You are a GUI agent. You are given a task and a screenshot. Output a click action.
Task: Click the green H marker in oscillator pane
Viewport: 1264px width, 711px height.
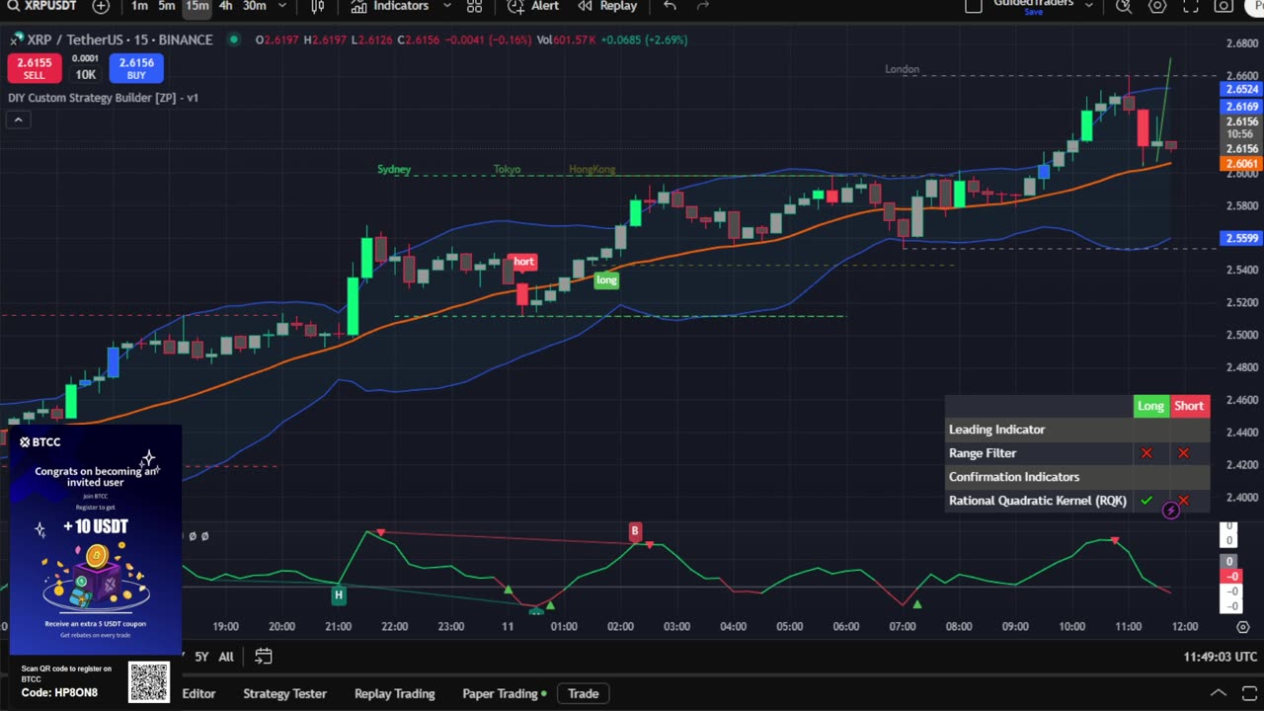click(339, 595)
